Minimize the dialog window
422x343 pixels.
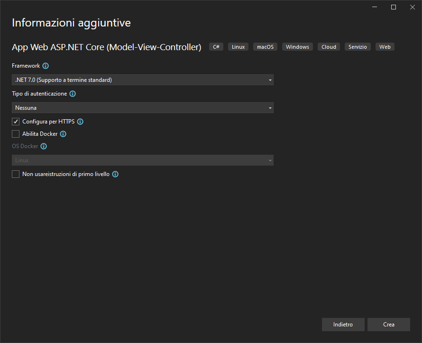pyautogui.click(x=375, y=7)
